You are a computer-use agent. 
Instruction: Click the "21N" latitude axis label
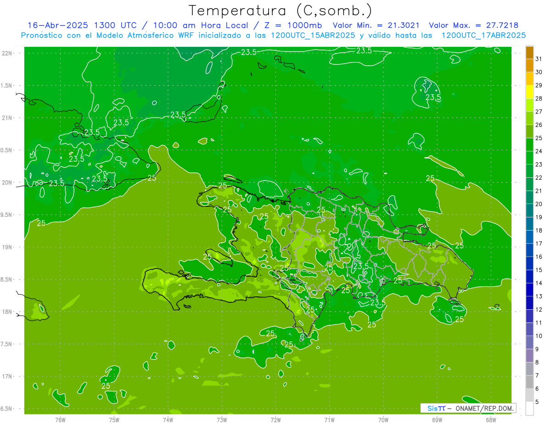pos(7,118)
